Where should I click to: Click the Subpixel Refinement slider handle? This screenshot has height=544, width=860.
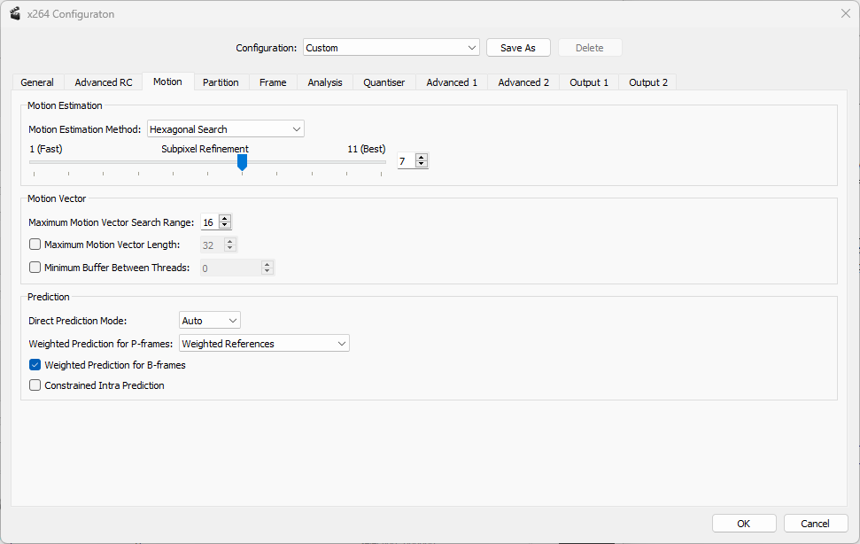tap(242, 162)
